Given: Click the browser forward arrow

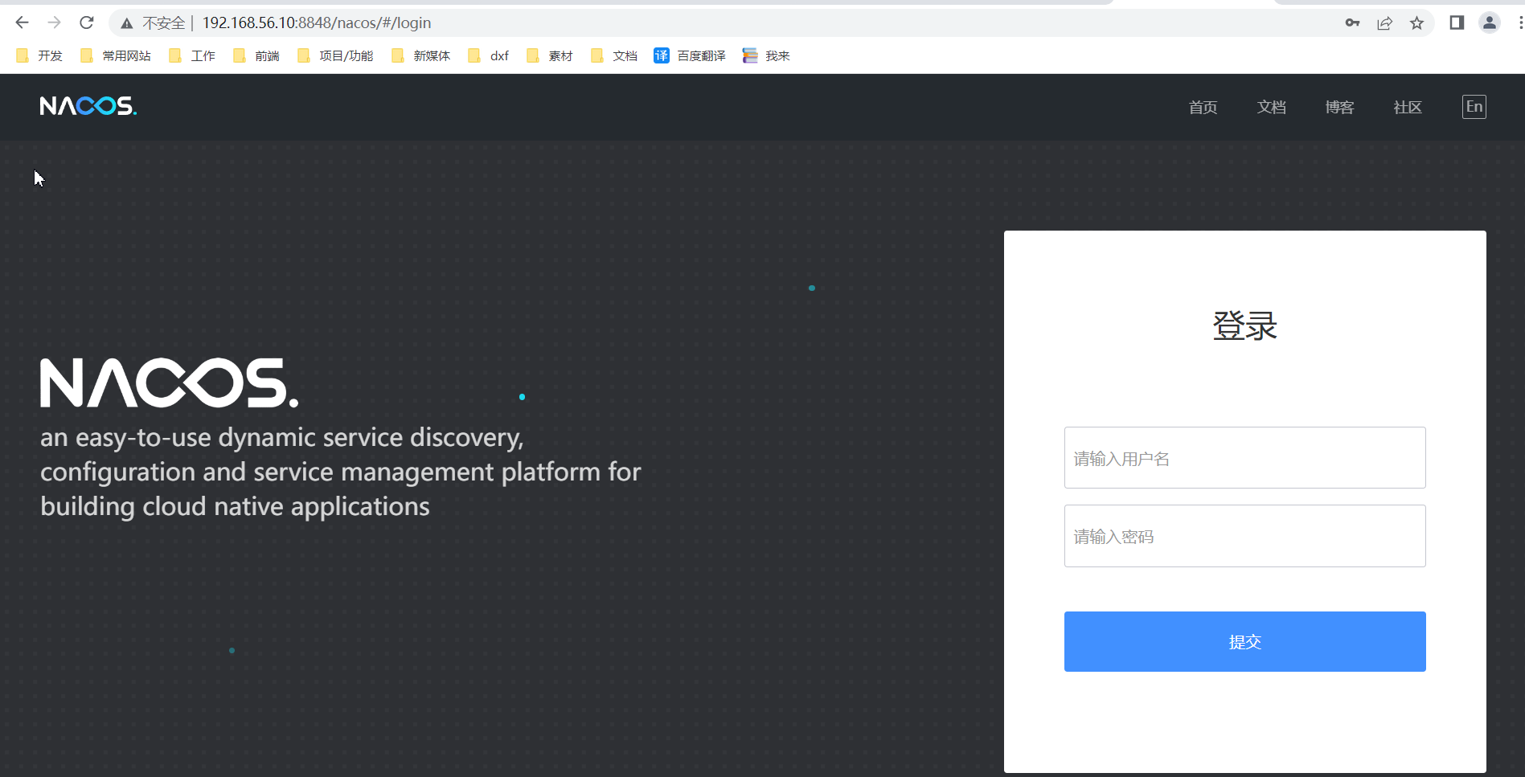Looking at the screenshot, I should [x=54, y=22].
